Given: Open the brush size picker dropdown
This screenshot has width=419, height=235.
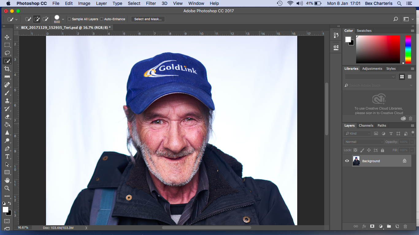Looking at the screenshot, I should (x=63, y=19).
